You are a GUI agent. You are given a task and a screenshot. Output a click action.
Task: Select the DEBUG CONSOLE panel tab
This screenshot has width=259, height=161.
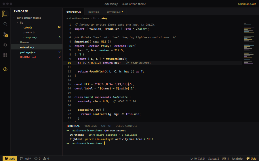(x=126, y=126)
